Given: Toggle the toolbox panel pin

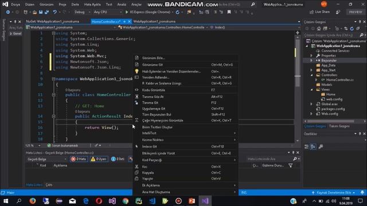Looking at the screenshot, I should pyautogui.click(x=15, y=22).
